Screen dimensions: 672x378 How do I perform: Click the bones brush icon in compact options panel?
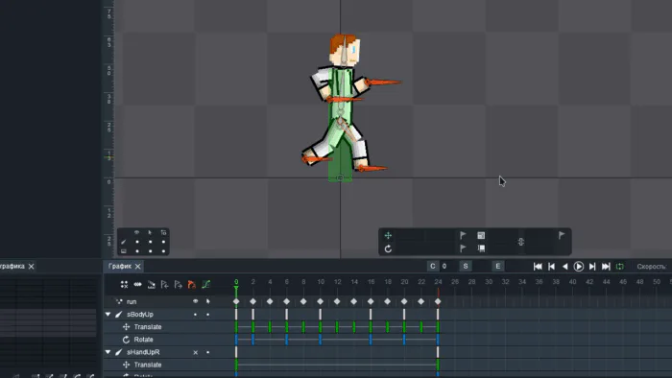click(x=124, y=242)
